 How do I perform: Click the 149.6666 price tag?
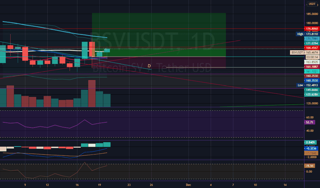tap(312, 90)
